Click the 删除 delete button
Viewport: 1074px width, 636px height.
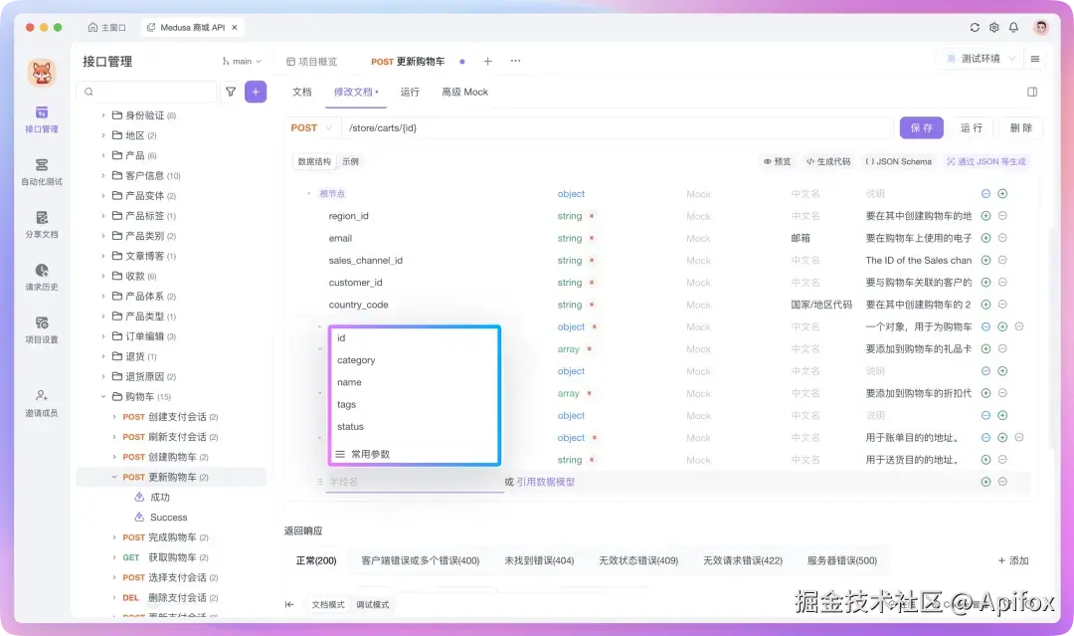pos(1021,127)
